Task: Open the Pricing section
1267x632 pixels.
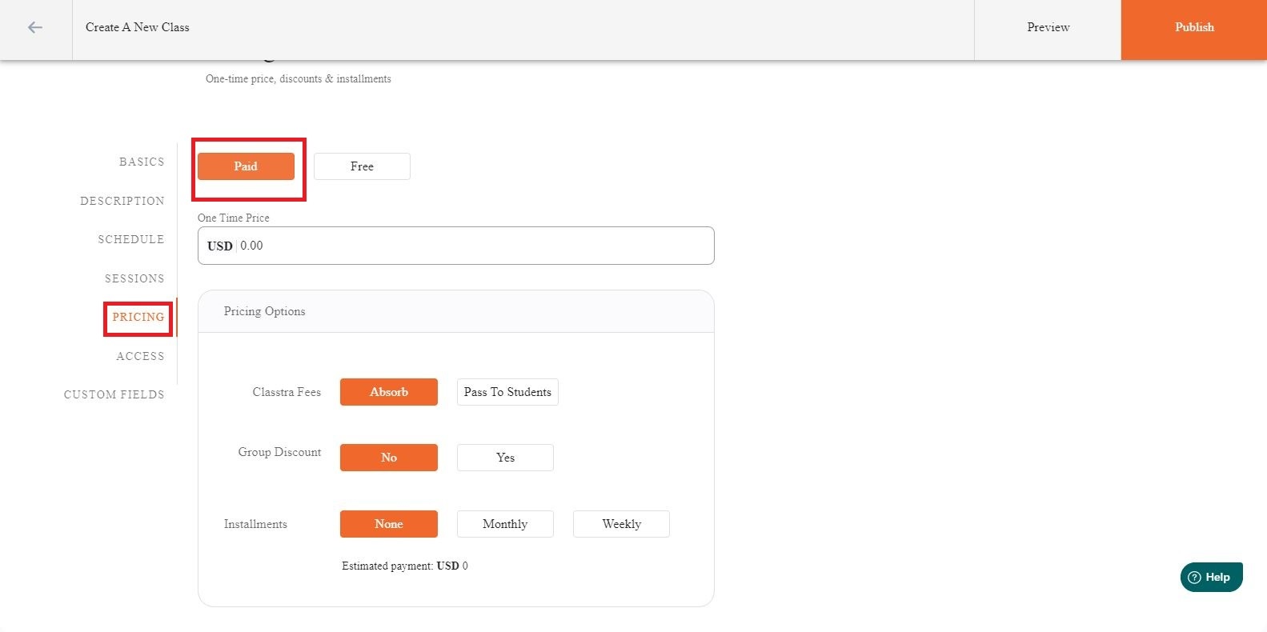Action: coord(138,317)
